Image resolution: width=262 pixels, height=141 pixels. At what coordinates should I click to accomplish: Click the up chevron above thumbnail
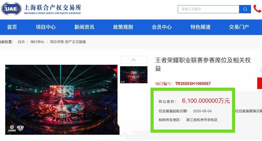pyautogui.click(x=134, y=60)
